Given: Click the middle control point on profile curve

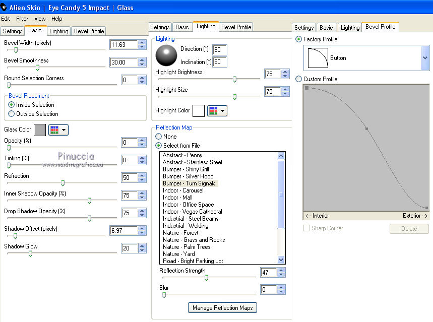Looking at the screenshot, I should click(x=366, y=129).
